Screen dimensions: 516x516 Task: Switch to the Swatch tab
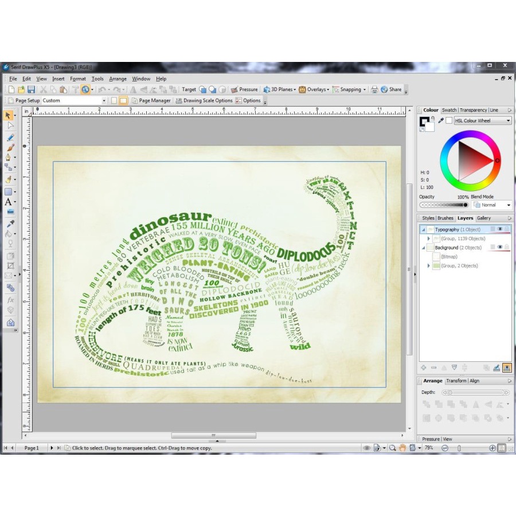coord(449,110)
